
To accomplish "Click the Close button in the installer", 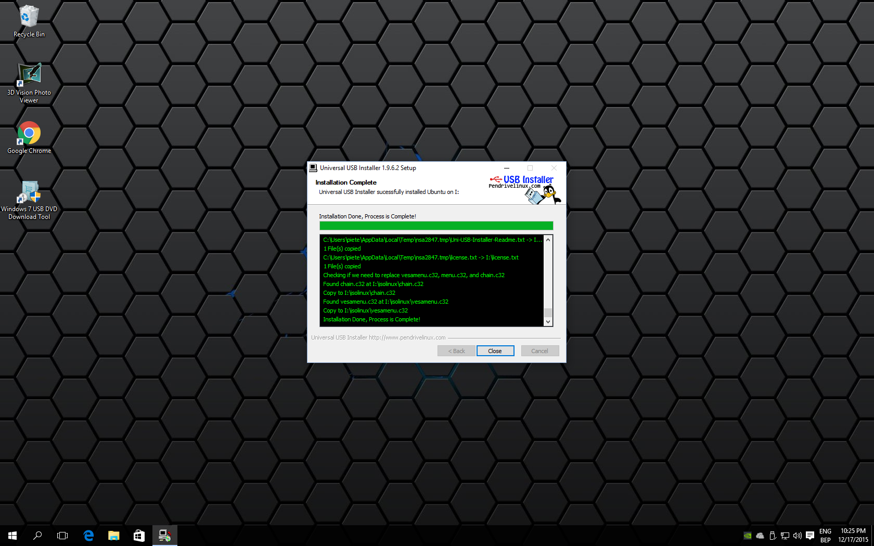I will point(495,351).
